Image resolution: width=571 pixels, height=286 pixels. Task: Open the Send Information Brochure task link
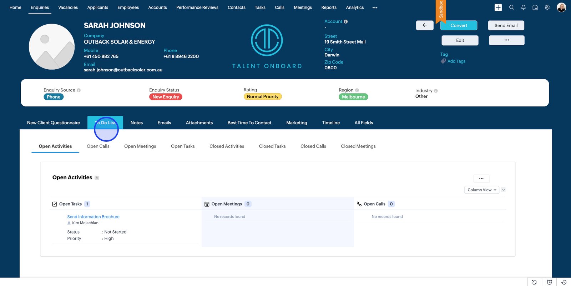click(93, 217)
